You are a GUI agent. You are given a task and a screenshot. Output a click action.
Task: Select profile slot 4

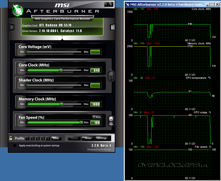point(43,138)
